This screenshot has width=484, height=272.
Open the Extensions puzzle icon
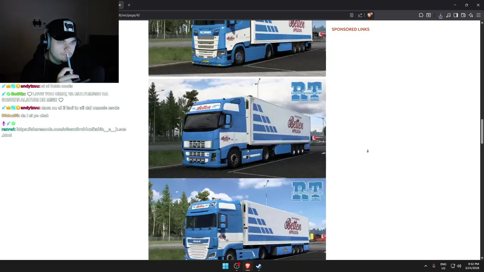click(421, 15)
